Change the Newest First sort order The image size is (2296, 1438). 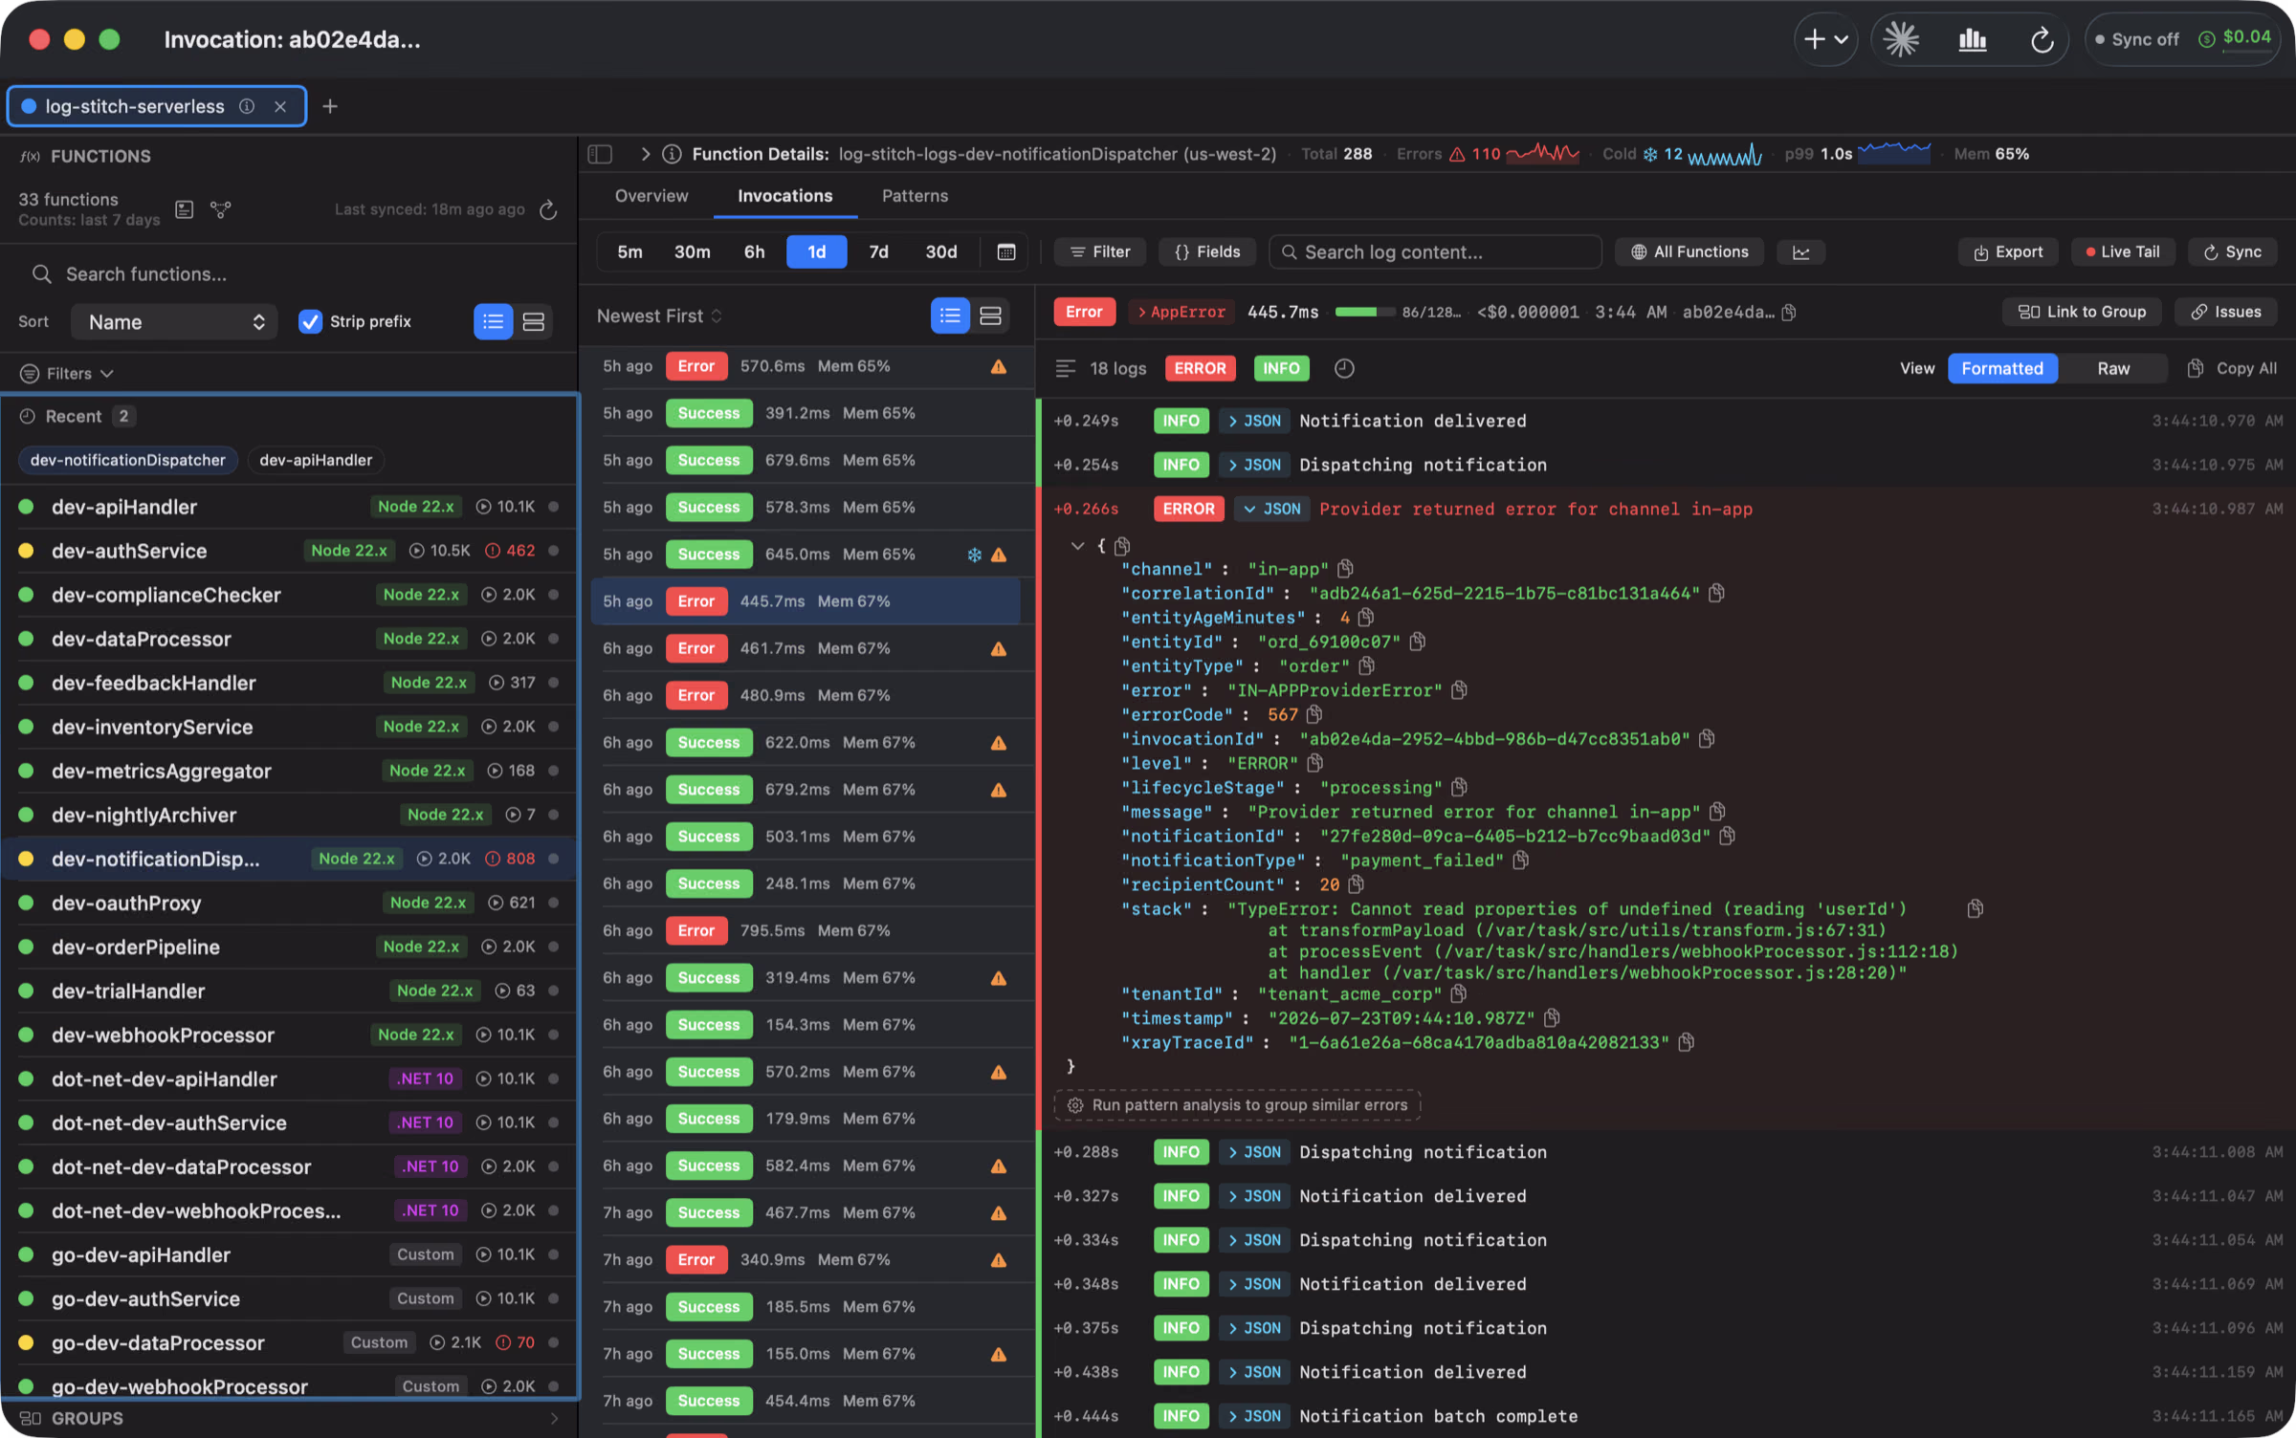click(x=659, y=316)
